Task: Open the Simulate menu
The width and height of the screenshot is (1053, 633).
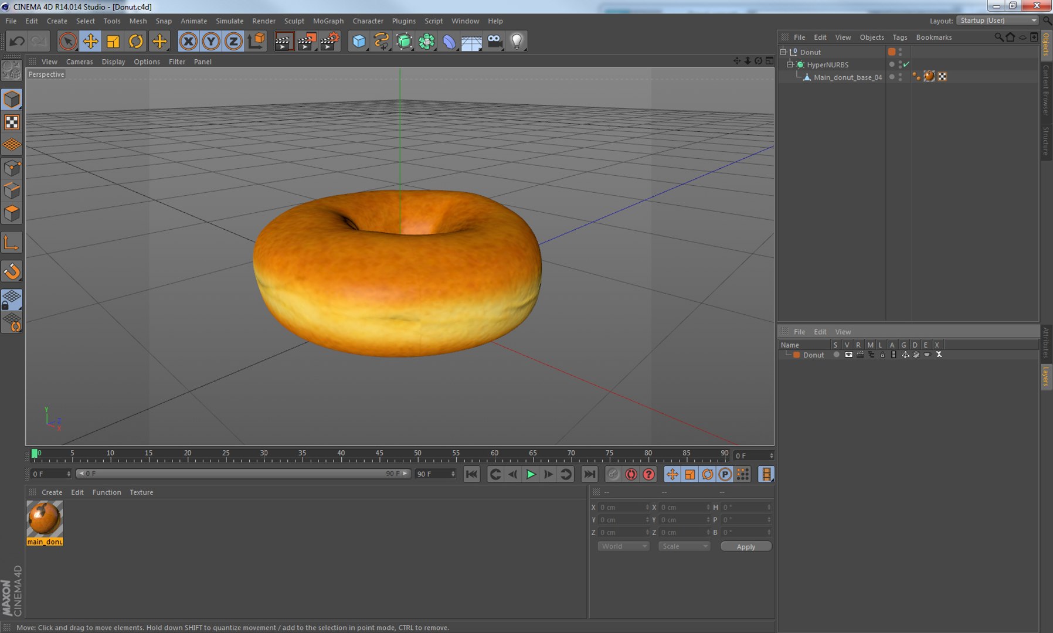Action: point(229,21)
